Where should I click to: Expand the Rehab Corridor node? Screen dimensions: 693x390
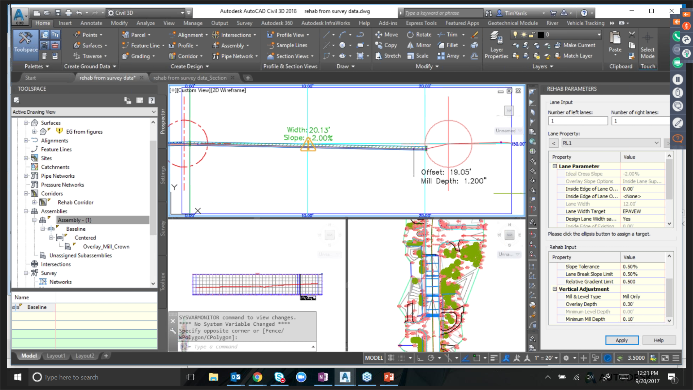(35, 202)
